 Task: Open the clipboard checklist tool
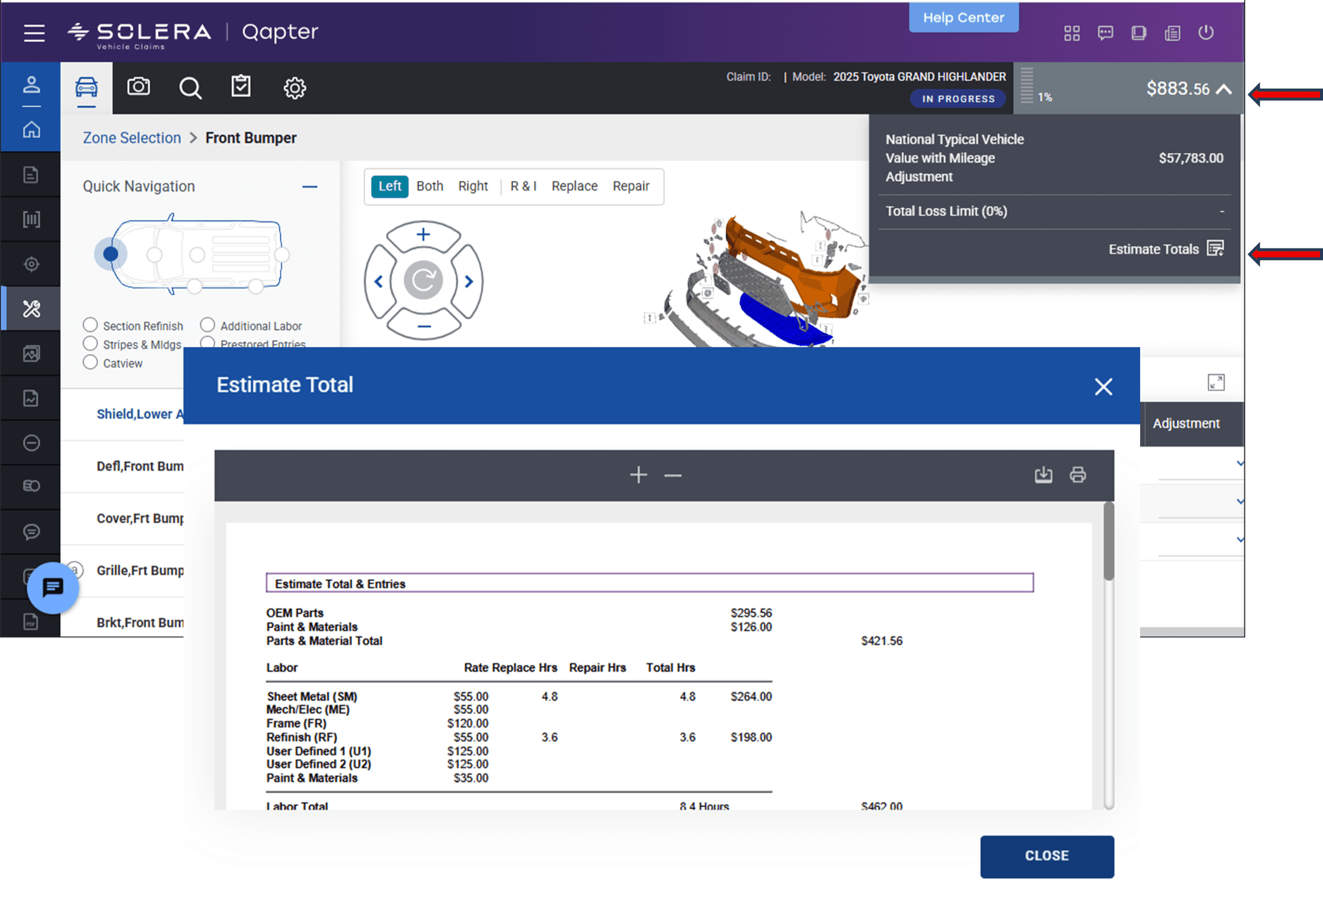tap(241, 87)
